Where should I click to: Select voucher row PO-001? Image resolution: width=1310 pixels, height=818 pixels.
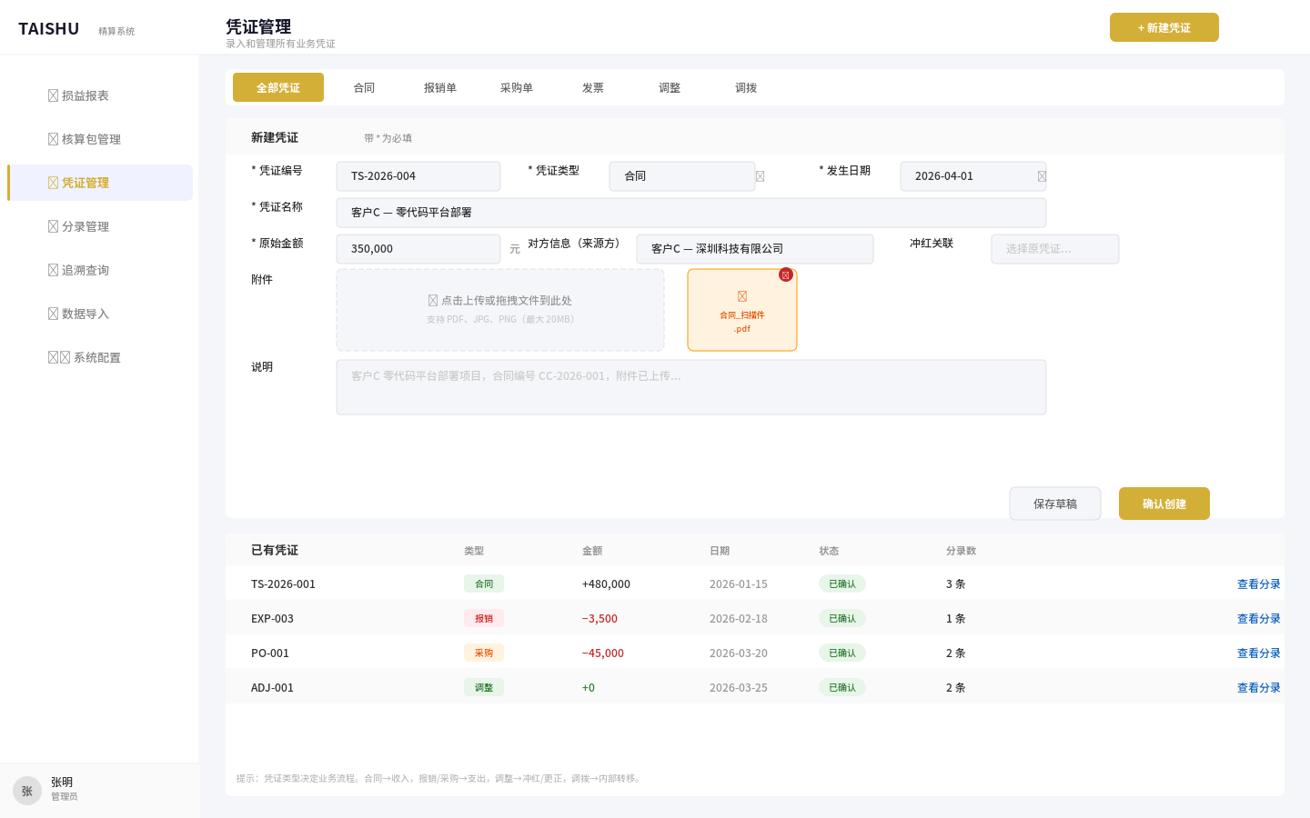coord(755,653)
